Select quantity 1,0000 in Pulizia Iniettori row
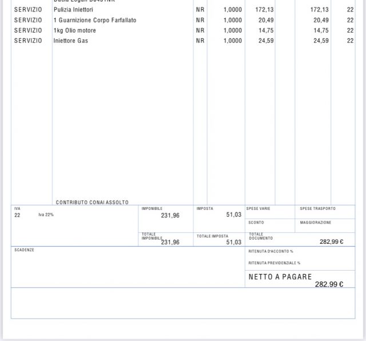The width and height of the screenshot is (366, 341). (233, 10)
